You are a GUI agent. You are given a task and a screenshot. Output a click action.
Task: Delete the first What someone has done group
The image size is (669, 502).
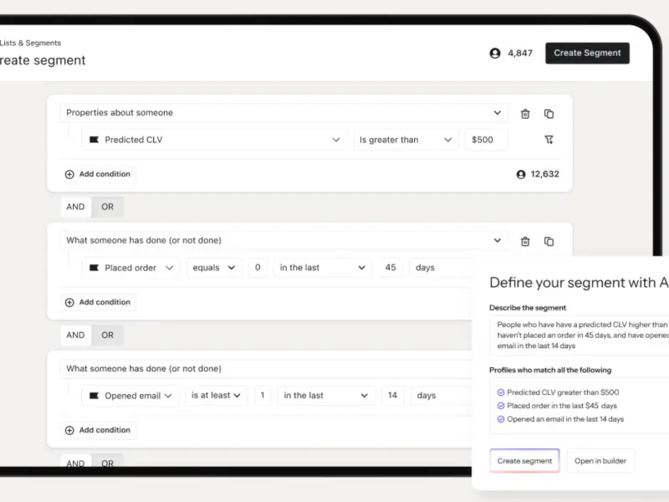tap(525, 242)
